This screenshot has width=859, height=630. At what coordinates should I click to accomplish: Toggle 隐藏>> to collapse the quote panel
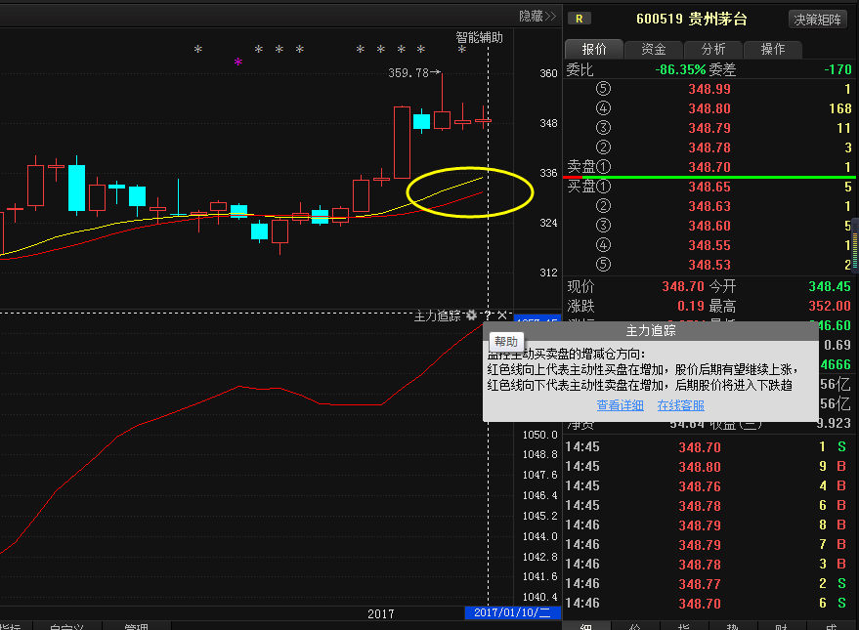point(537,16)
